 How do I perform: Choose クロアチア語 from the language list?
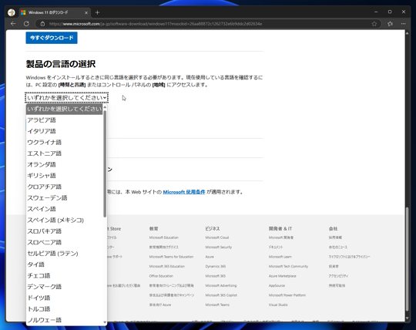[64, 187]
